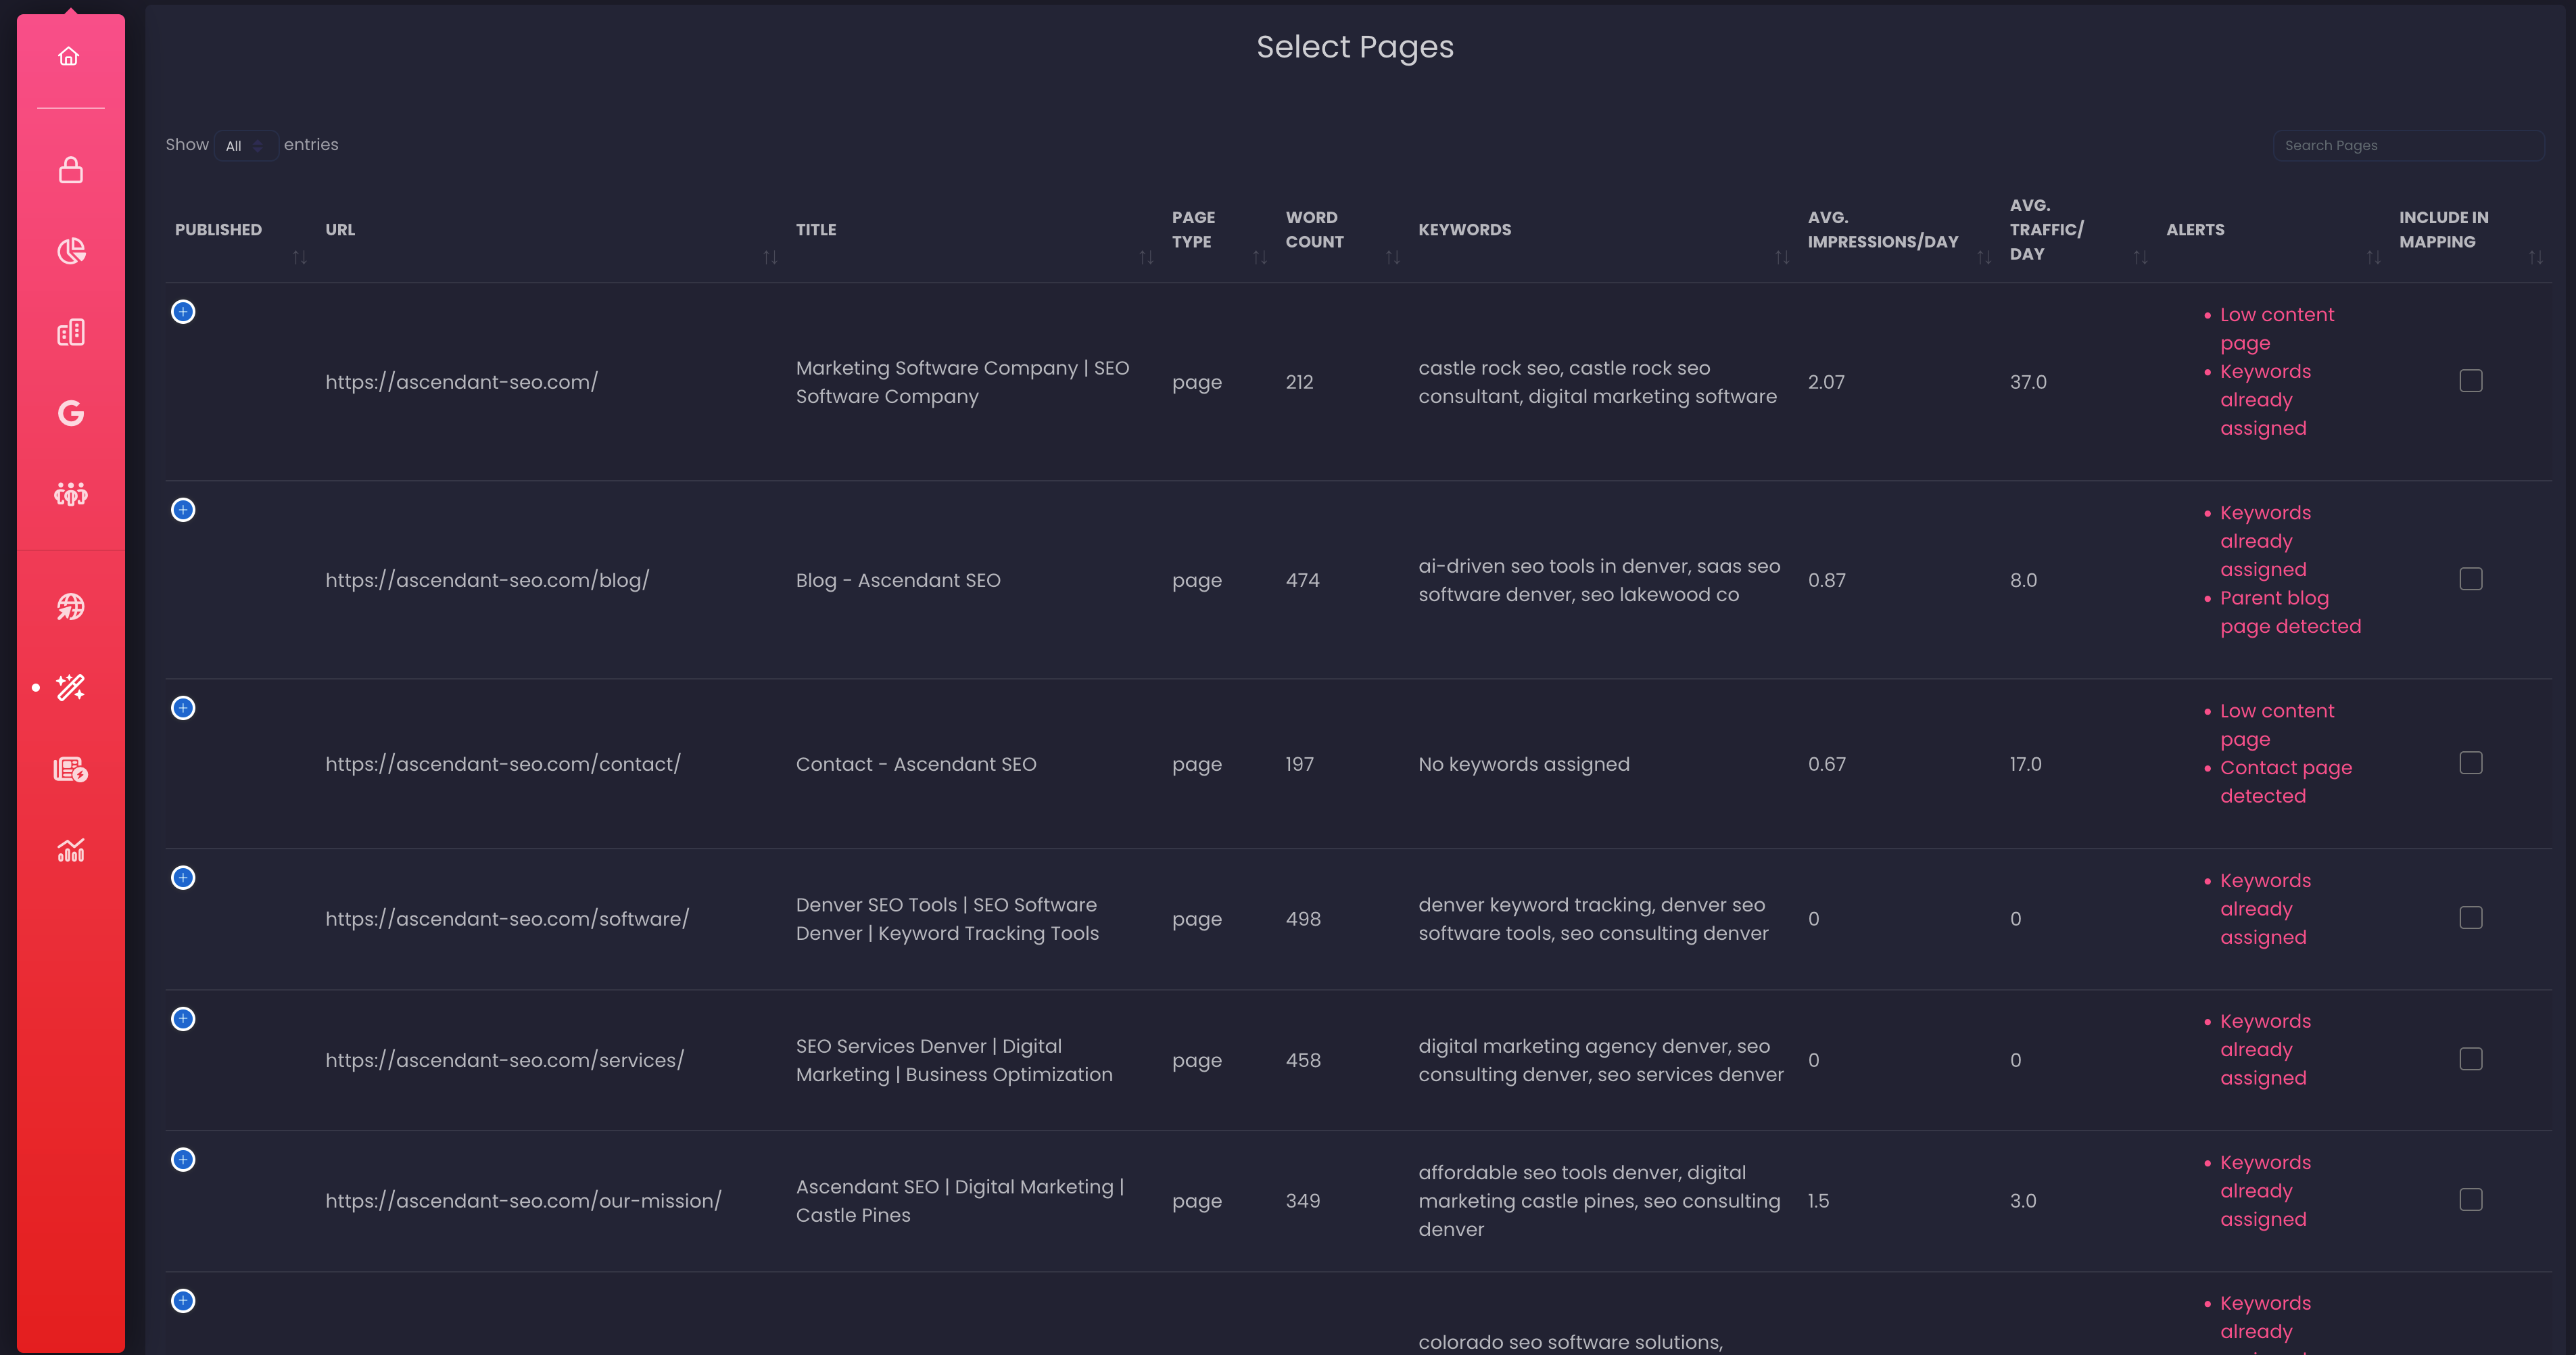Click the 'castle rock seo' keywords cell
Screen dimensions: 2576x1355
pyautogui.click(x=1597, y=382)
